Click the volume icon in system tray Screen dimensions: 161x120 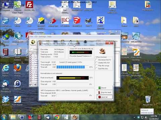click(x=146, y=117)
